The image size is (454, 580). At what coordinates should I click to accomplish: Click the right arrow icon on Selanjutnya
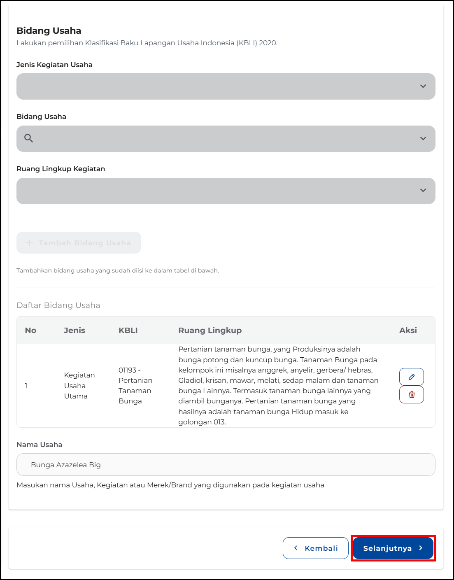click(x=421, y=548)
